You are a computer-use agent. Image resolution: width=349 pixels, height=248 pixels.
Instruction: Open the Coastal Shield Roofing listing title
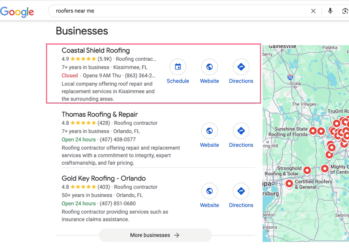[x=96, y=50]
